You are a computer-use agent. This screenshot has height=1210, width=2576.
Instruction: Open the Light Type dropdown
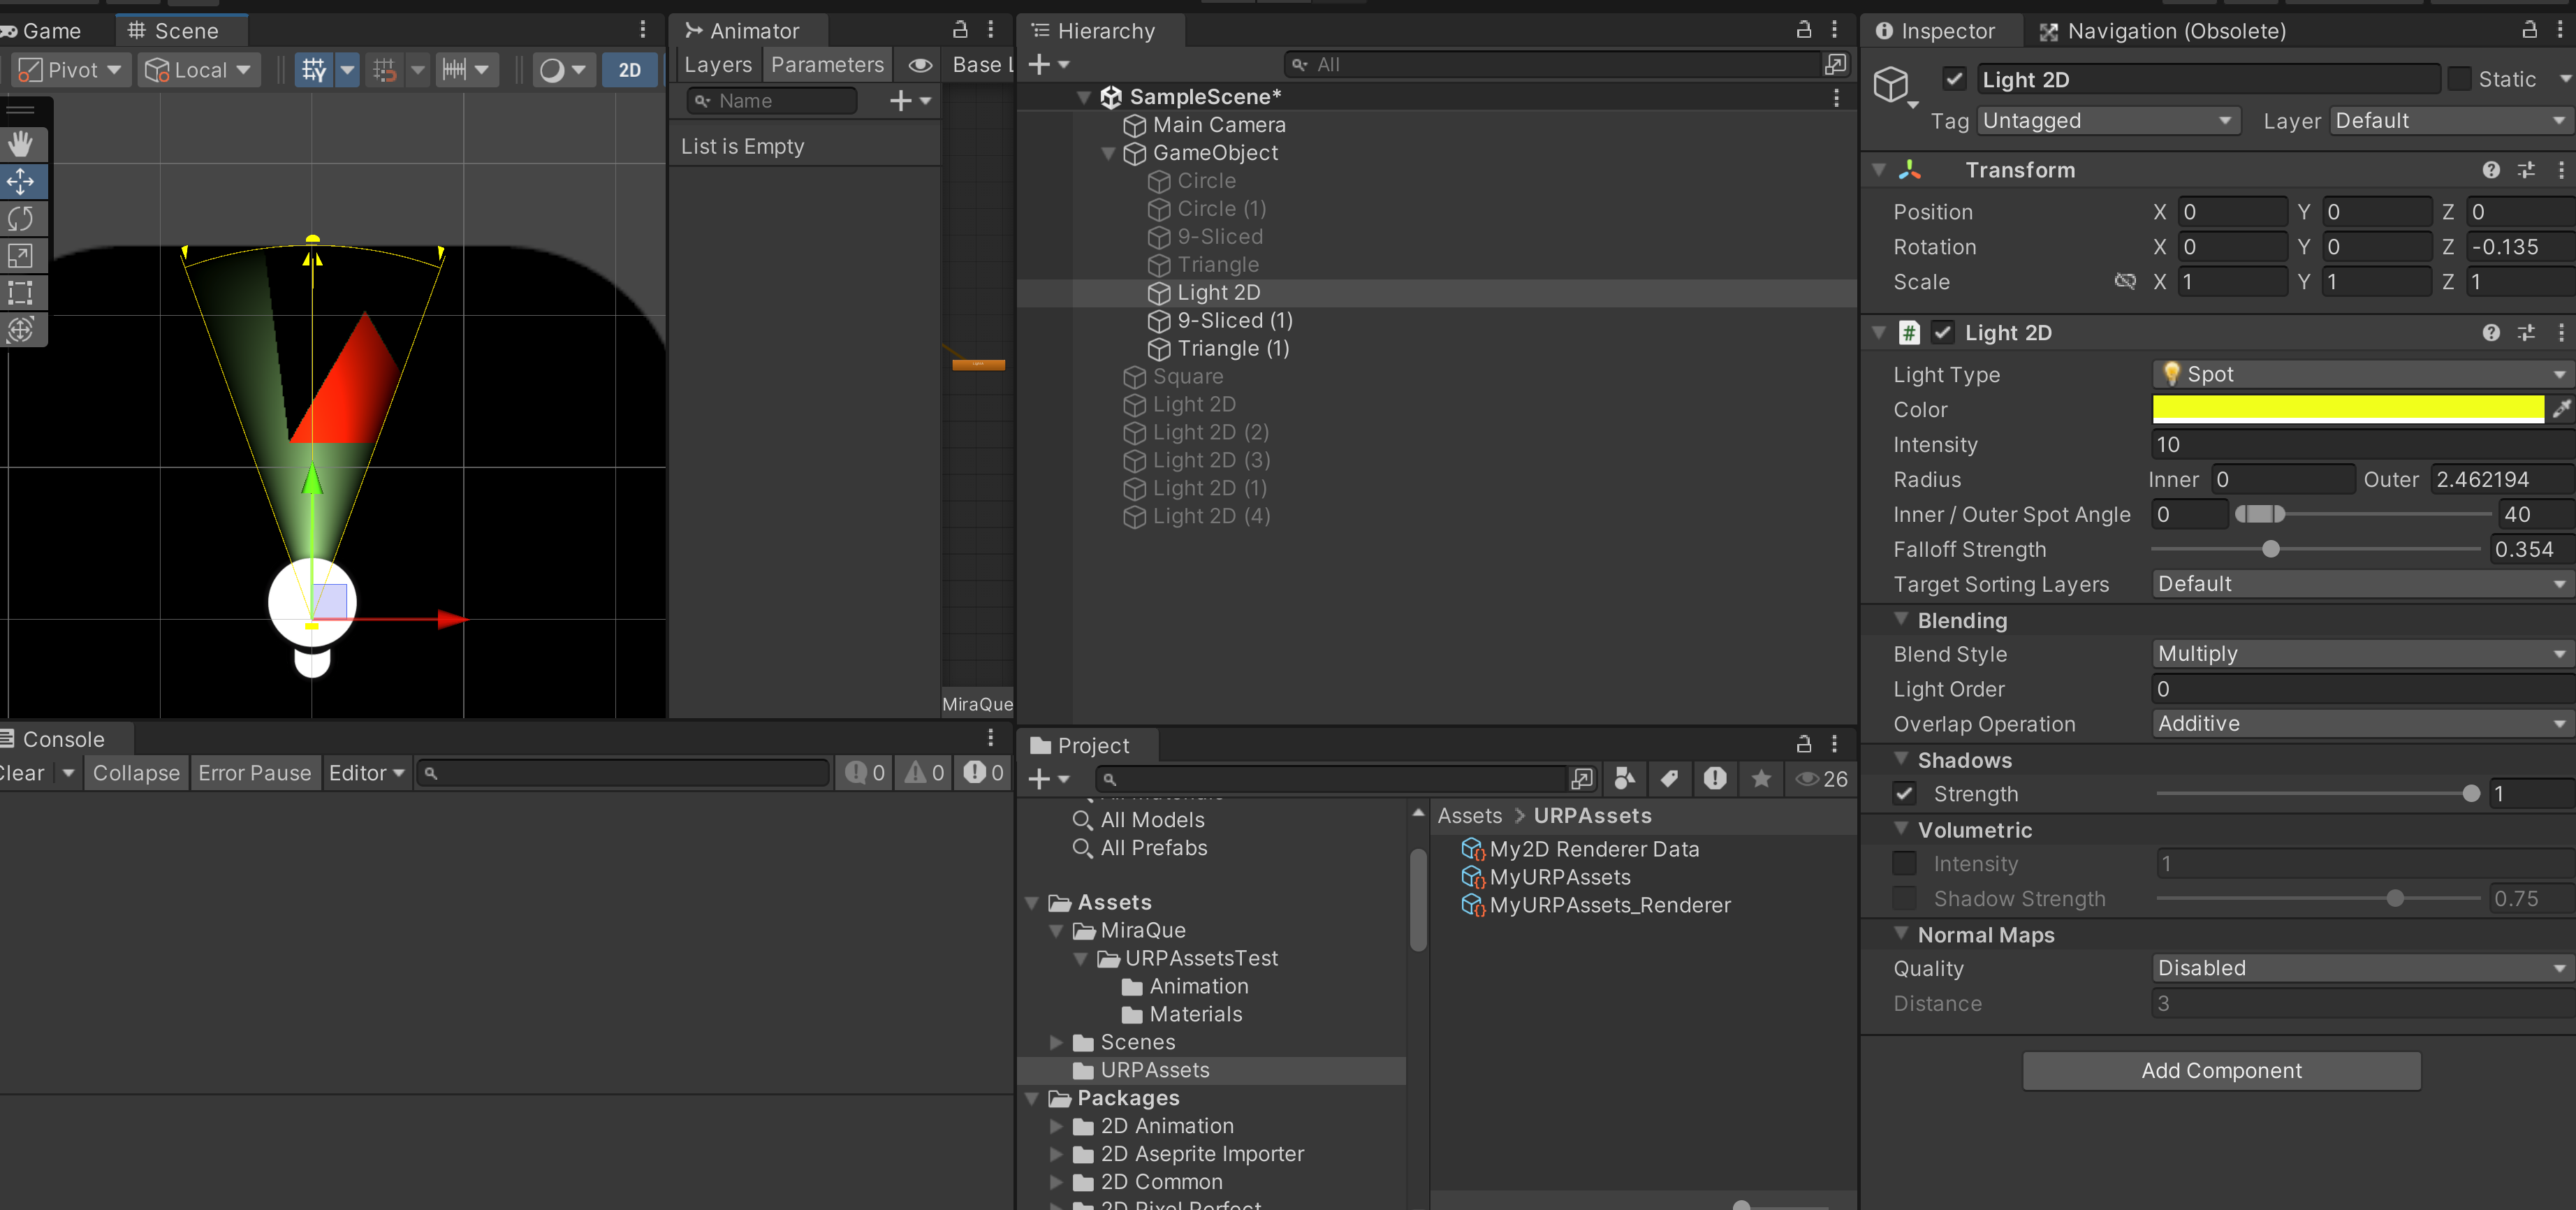coord(2360,374)
